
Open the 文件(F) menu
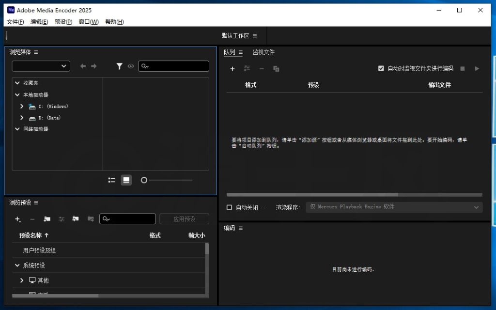[x=15, y=22]
